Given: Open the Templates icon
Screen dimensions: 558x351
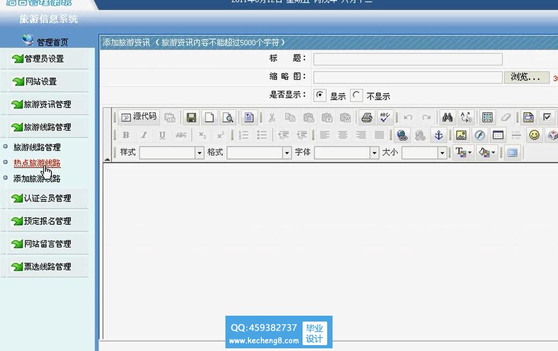Looking at the screenshot, I should pos(249,117).
